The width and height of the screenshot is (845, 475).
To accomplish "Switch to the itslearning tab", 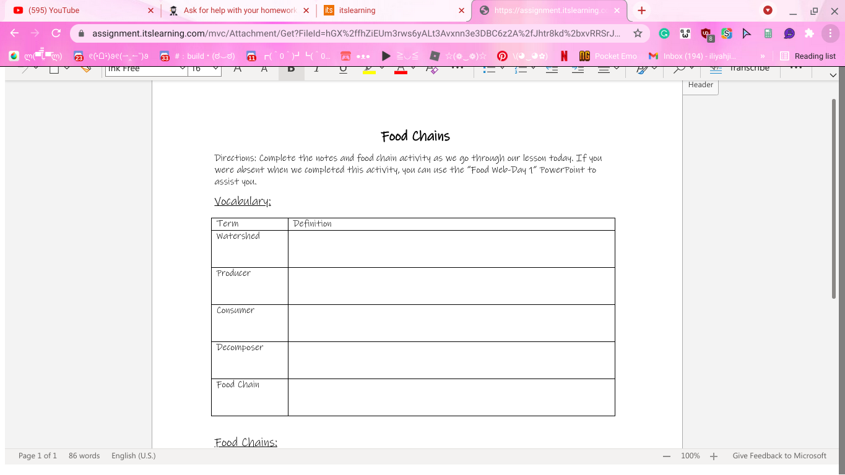I will tap(390, 11).
